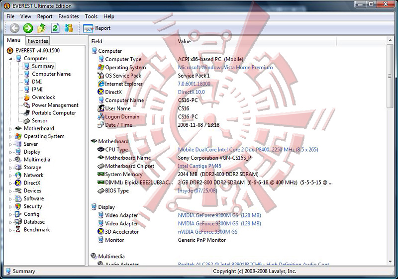Expand the Network tree node
398x279 pixels.
[10, 176]
